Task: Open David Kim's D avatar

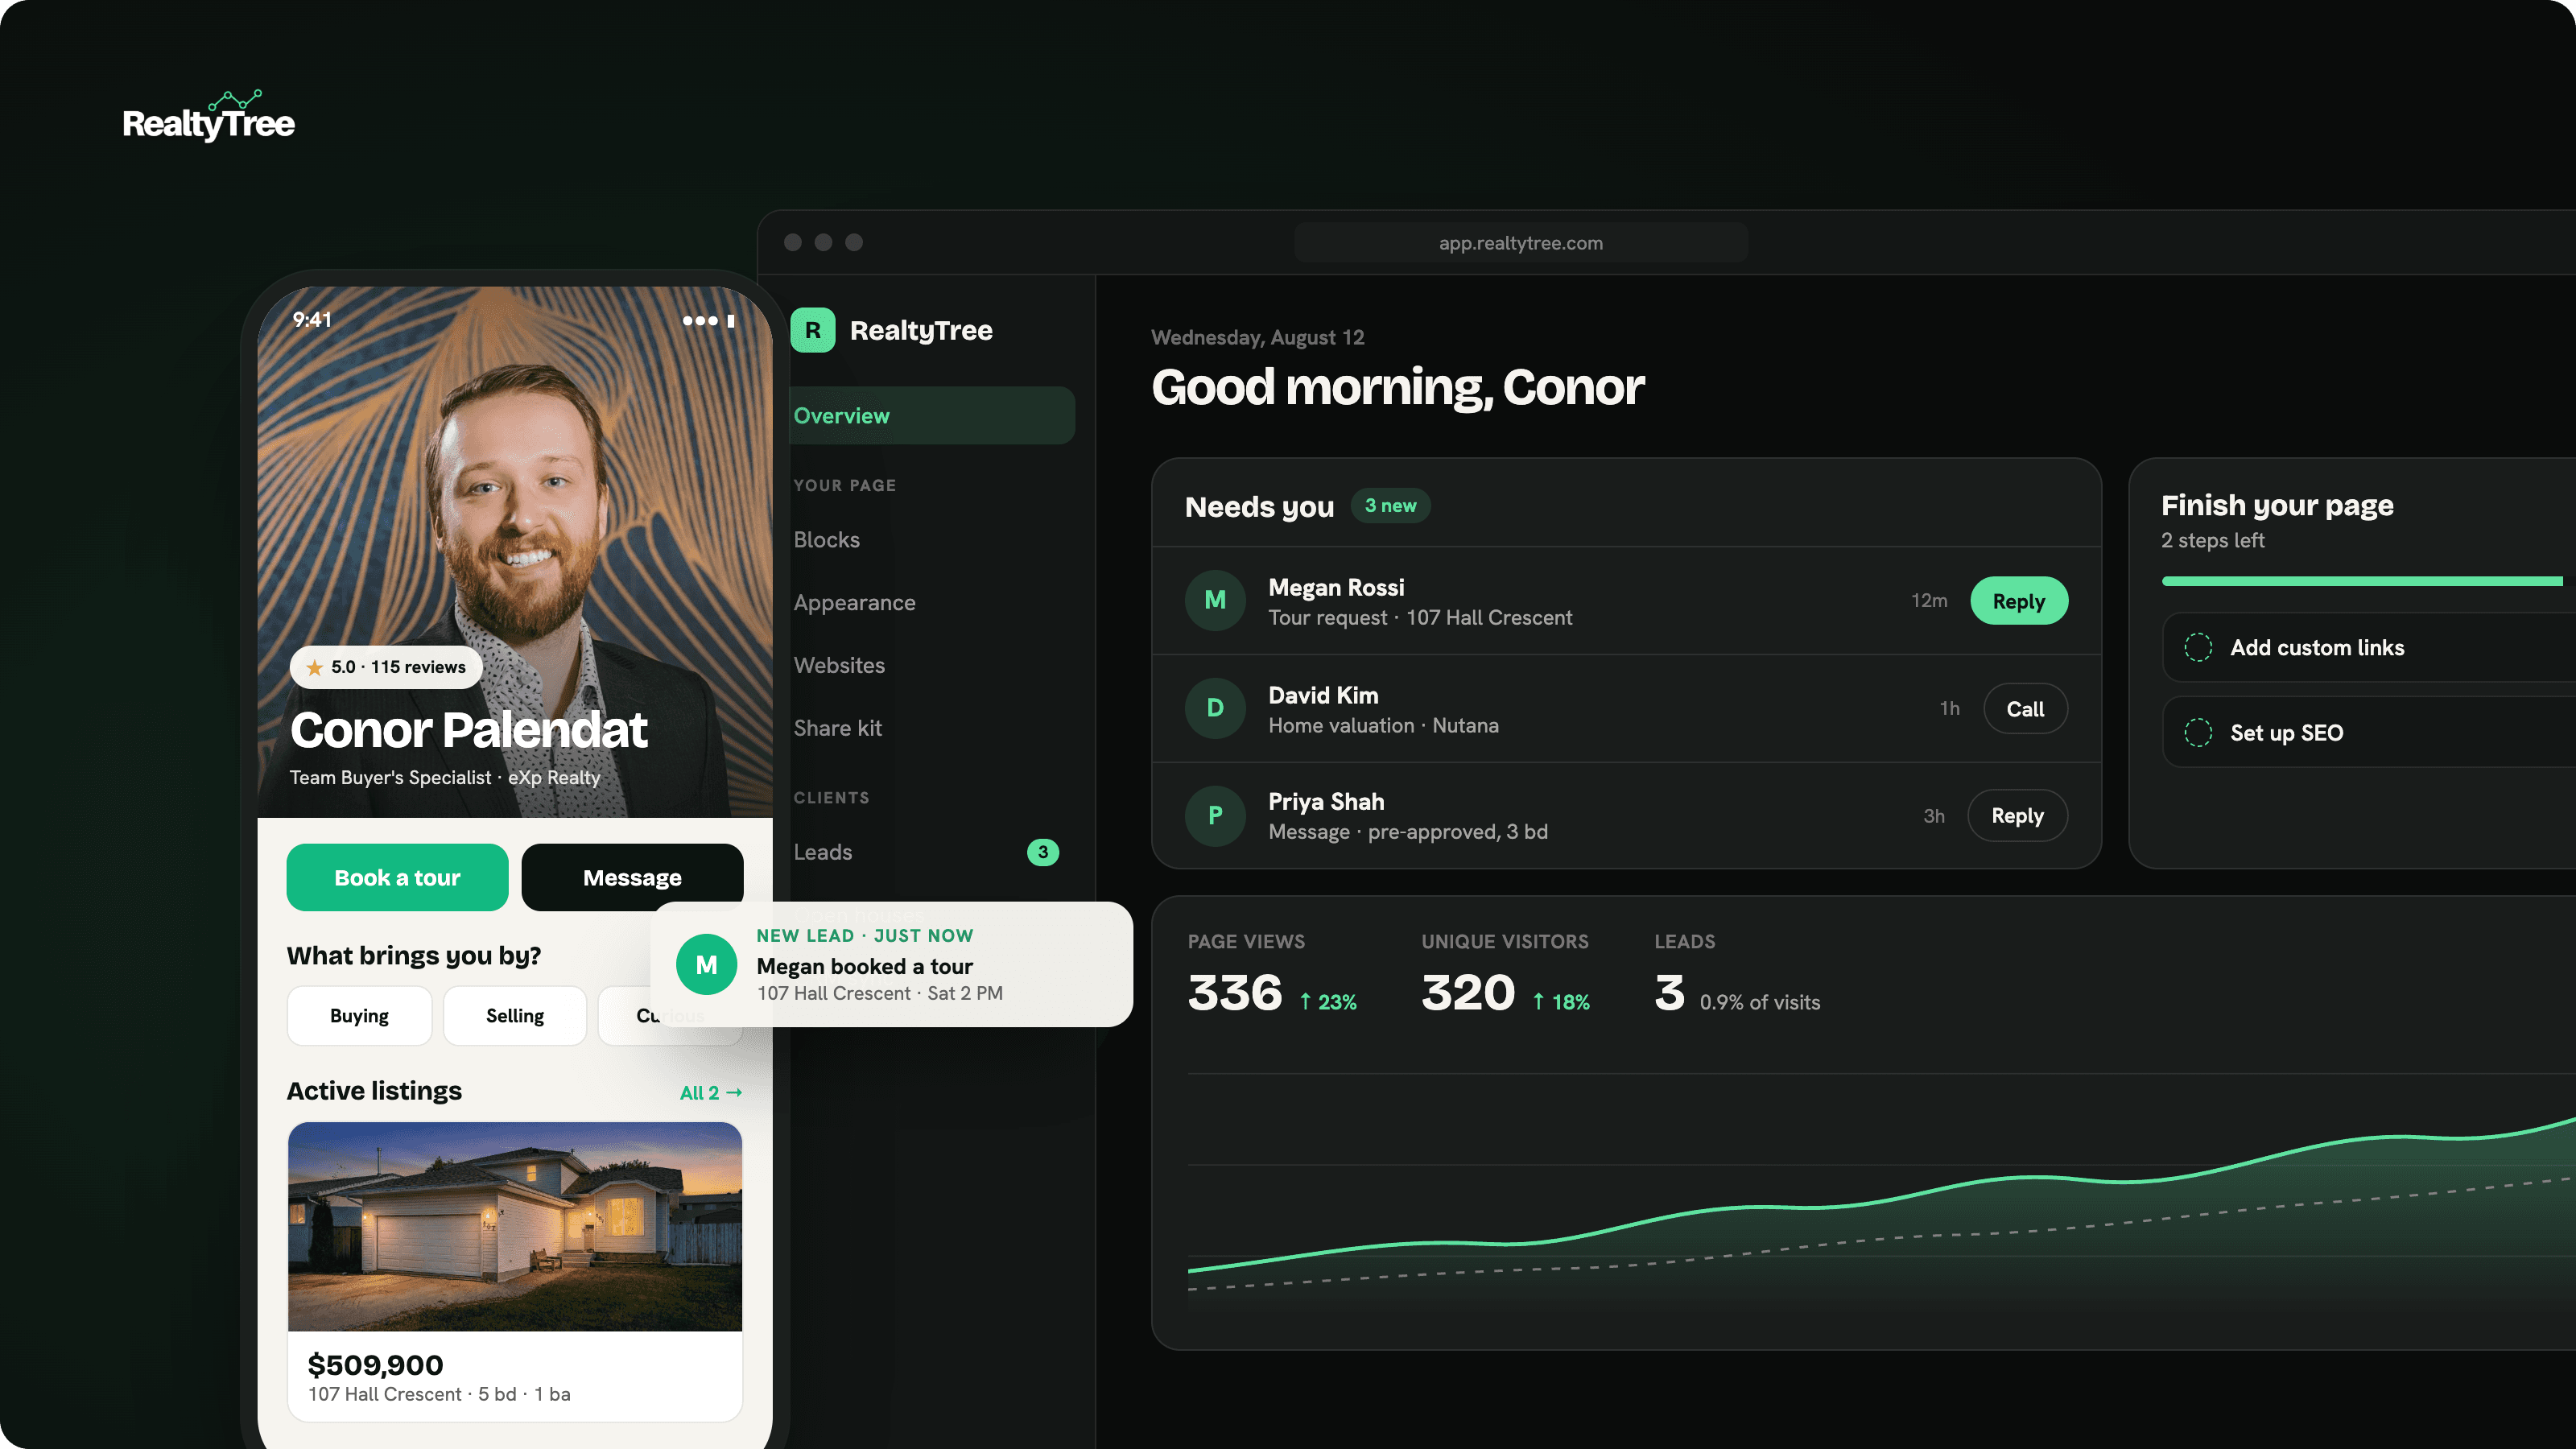Action: pos(1215,708)
